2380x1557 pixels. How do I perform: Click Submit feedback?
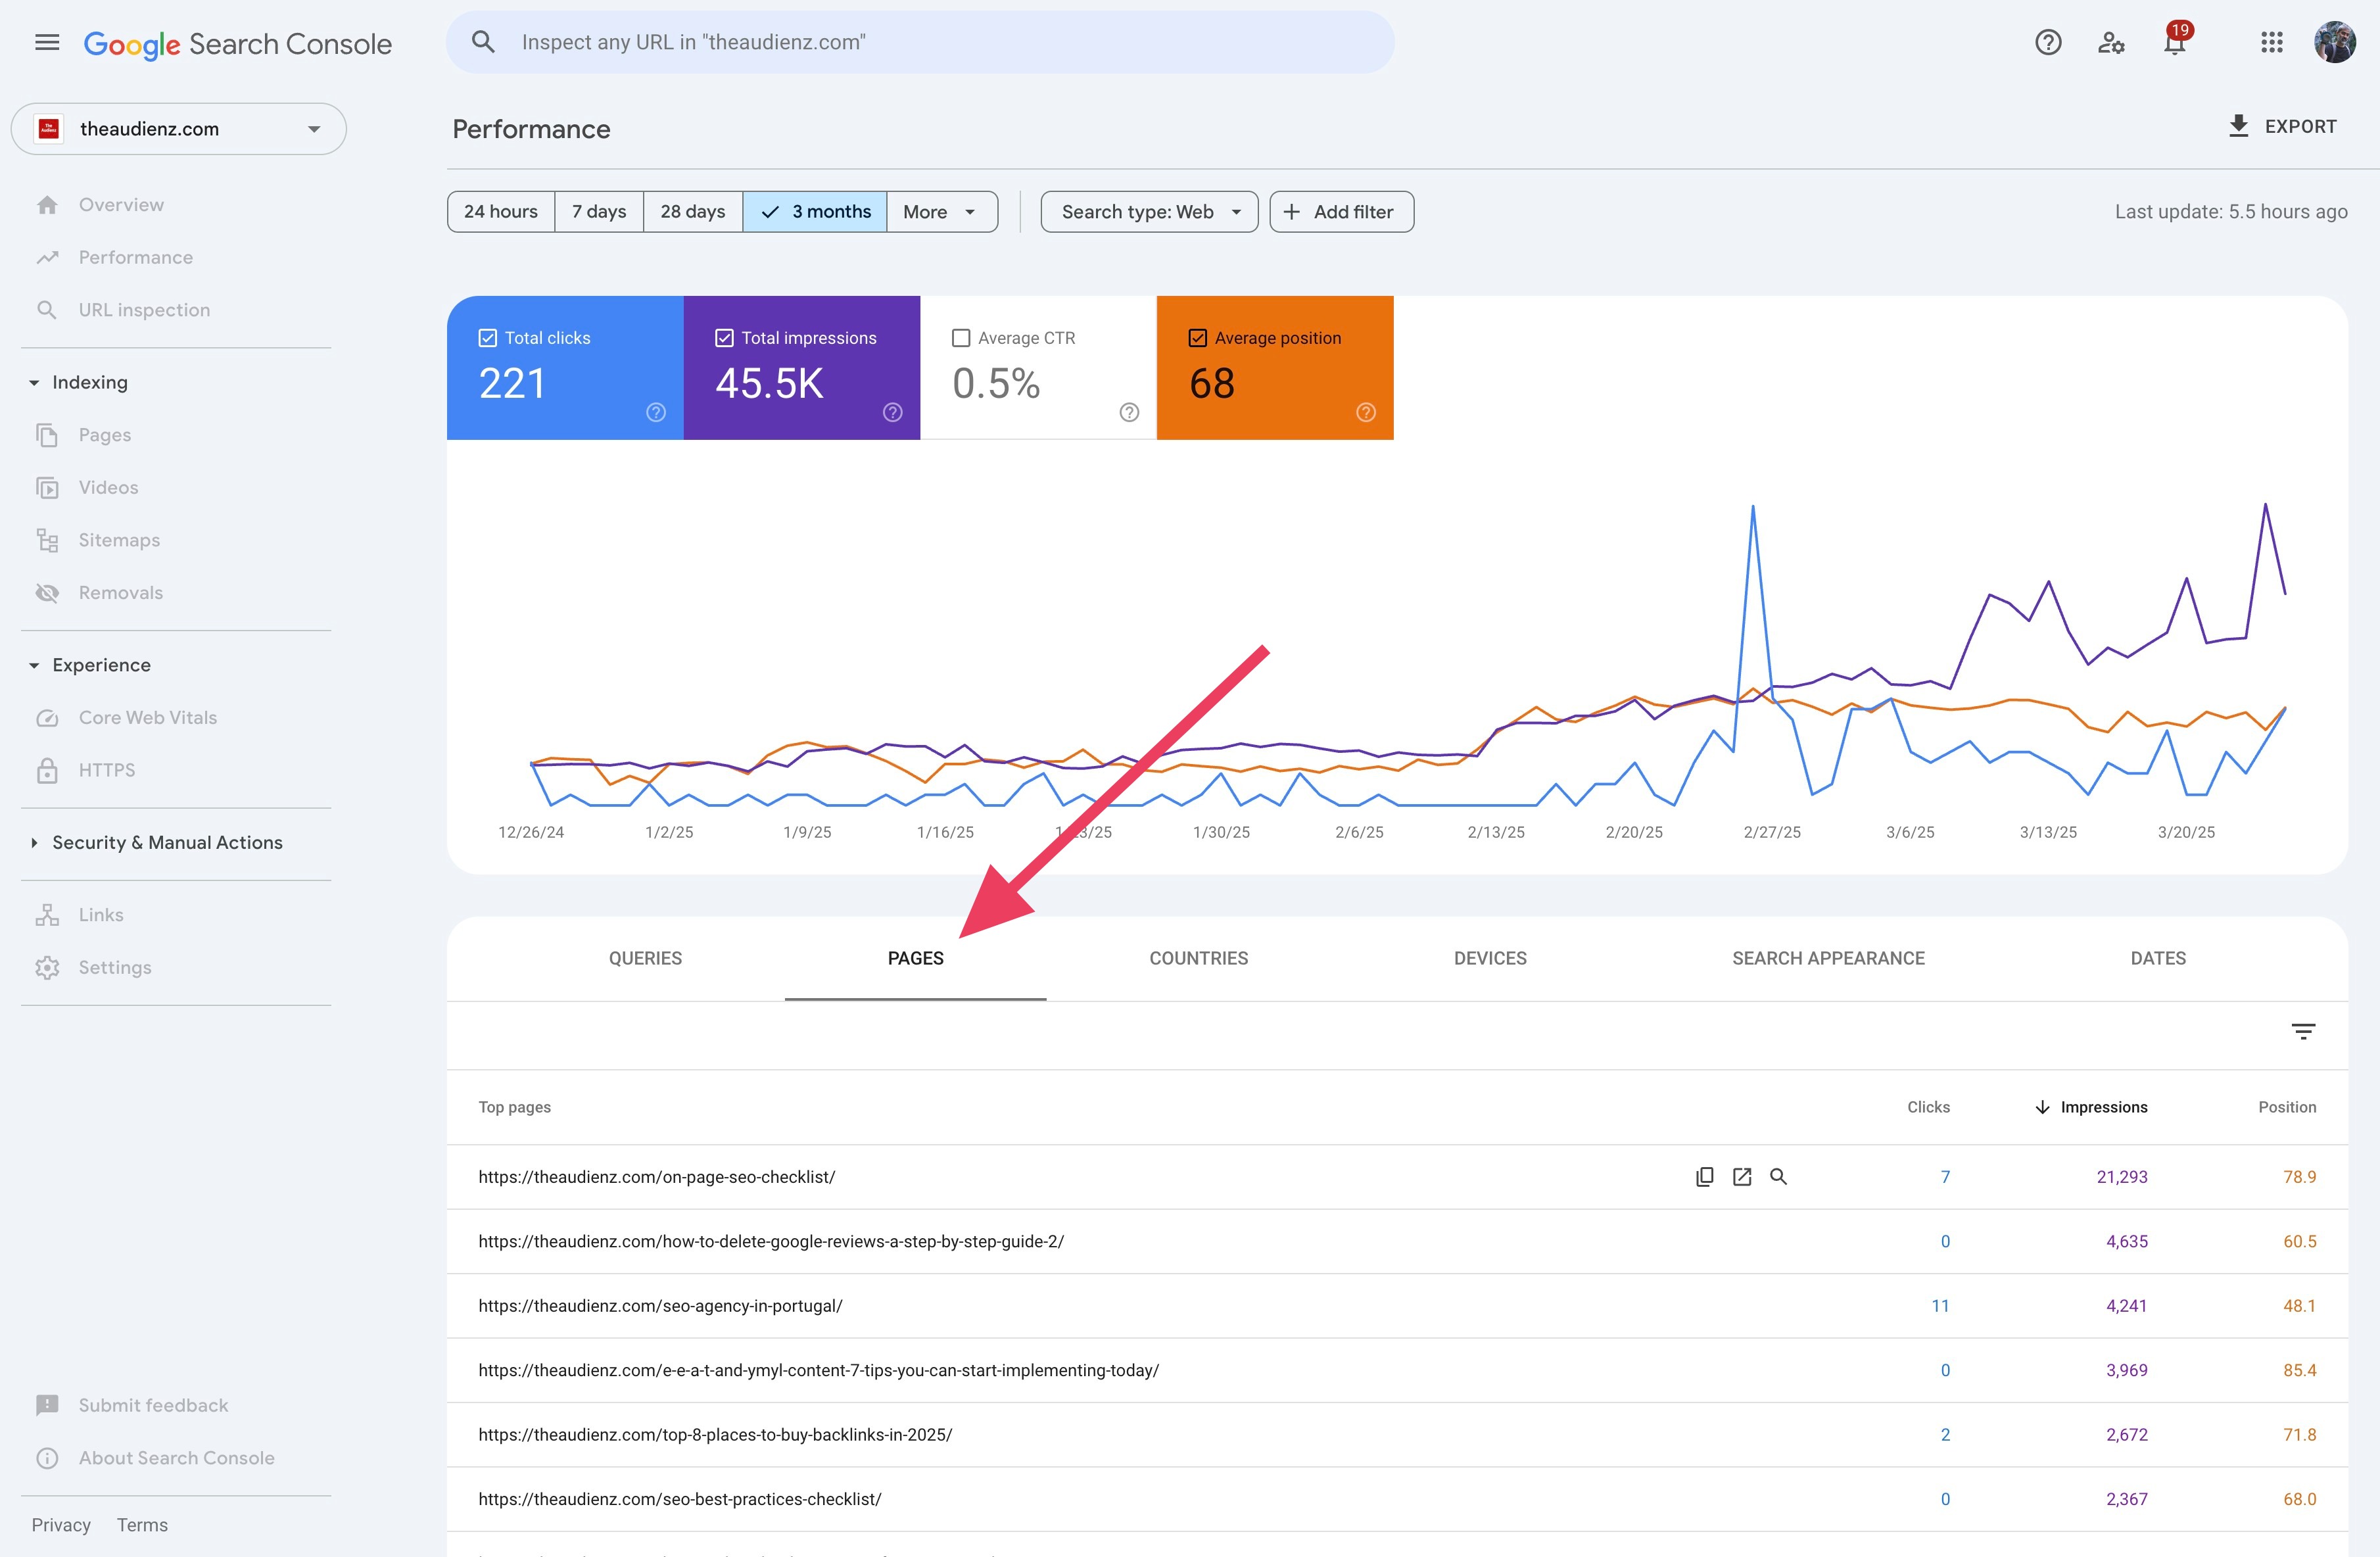click(153, 1405)
